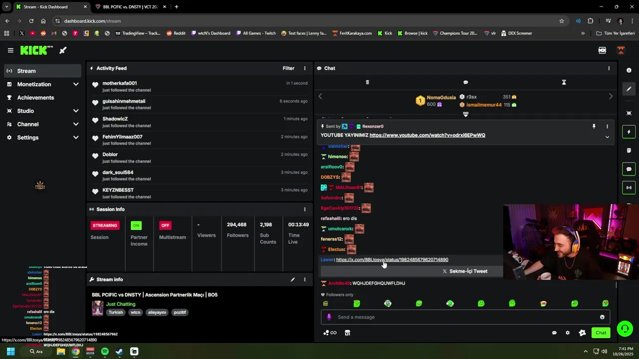639x359 pixels.
Task: Open All Games - Twitch bookmark
Action: click(256, 33)
